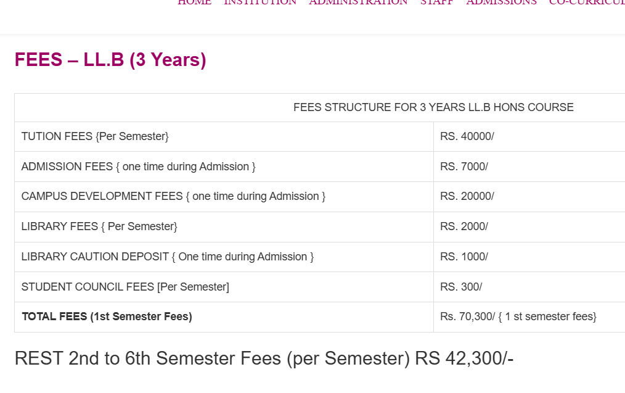This screenshot has width=625, height=393.
Task: Open the INSTITUTION menu
Action: tap(260, 2)
